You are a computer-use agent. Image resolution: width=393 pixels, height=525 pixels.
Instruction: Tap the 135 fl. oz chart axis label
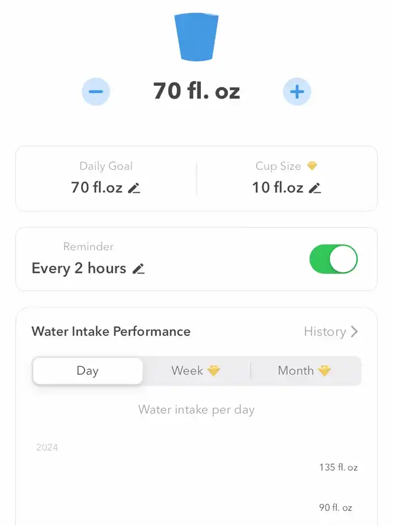point(338,467)
